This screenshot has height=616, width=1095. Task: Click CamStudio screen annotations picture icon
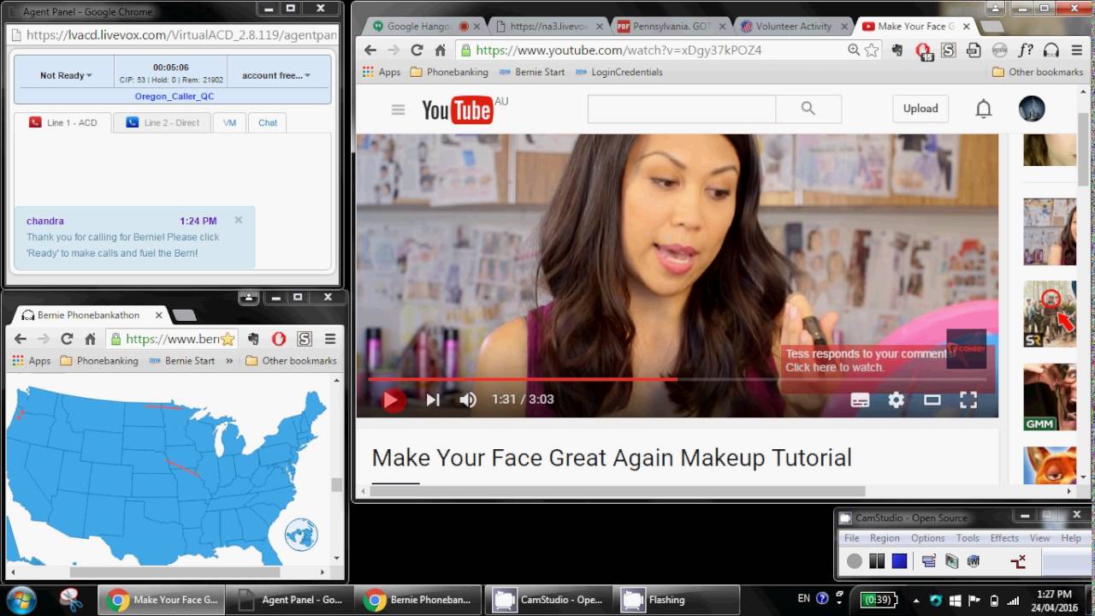951,561
